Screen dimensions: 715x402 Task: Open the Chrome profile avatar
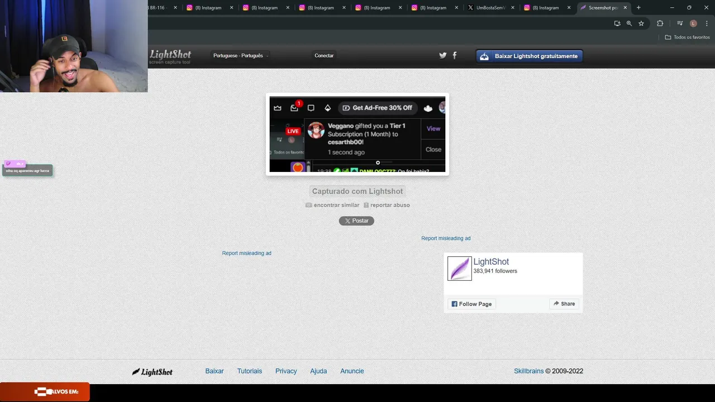click(693, 23)
